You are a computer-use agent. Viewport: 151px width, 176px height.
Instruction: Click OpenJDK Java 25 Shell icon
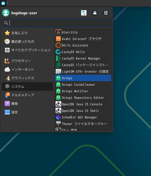point(58,111)
